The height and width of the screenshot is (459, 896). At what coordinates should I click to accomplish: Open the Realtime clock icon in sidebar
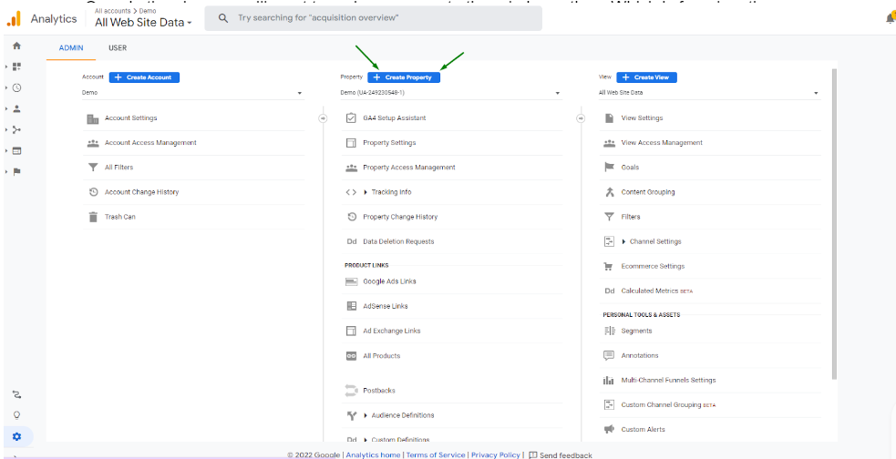tap(16, 88)
